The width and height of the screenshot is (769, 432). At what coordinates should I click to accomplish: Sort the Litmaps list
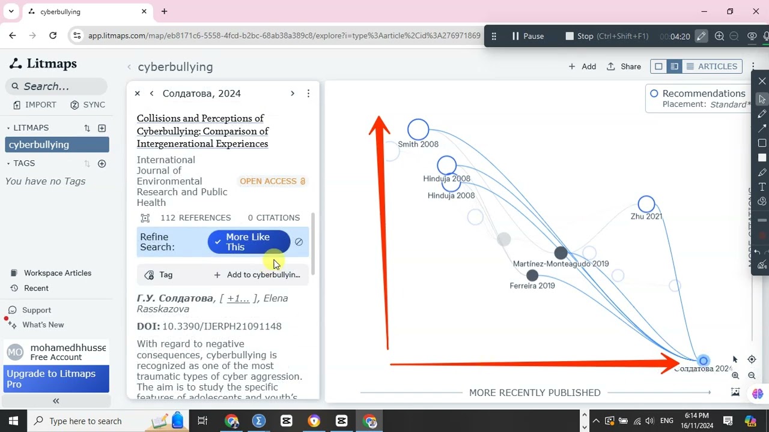coord(87,128)
